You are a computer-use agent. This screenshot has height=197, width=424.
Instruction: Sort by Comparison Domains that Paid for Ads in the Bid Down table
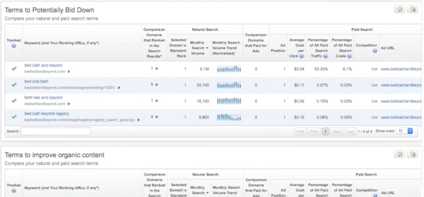tap(256, 43)
